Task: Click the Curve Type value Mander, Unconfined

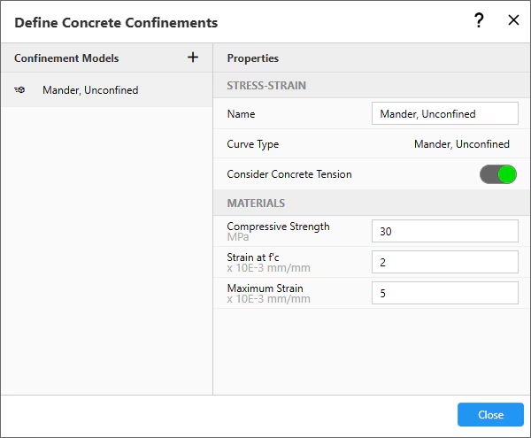Action: tap(461, 144)
